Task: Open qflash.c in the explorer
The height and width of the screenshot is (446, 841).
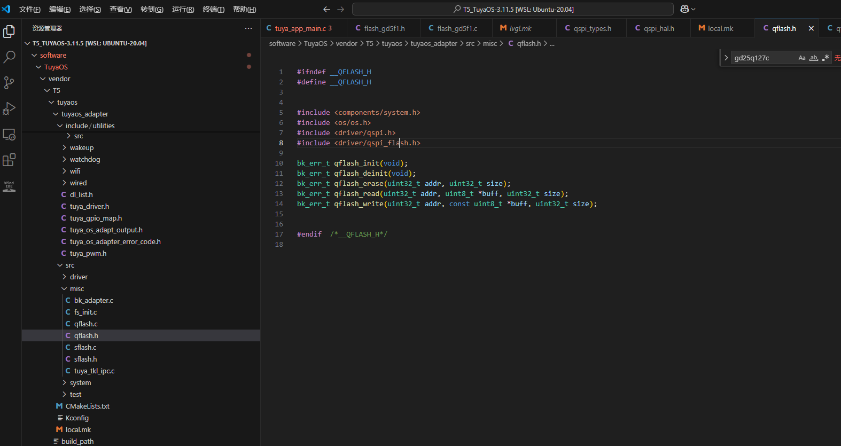Action: [141, 324]
